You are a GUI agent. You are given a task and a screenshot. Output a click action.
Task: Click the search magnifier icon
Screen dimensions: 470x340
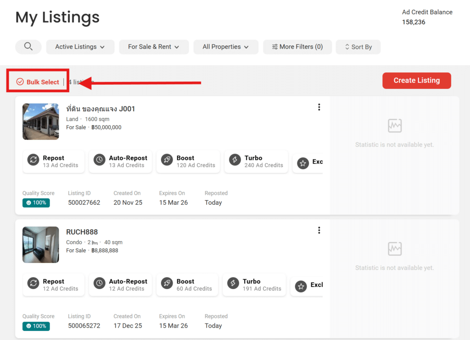[x=28, y=47]
